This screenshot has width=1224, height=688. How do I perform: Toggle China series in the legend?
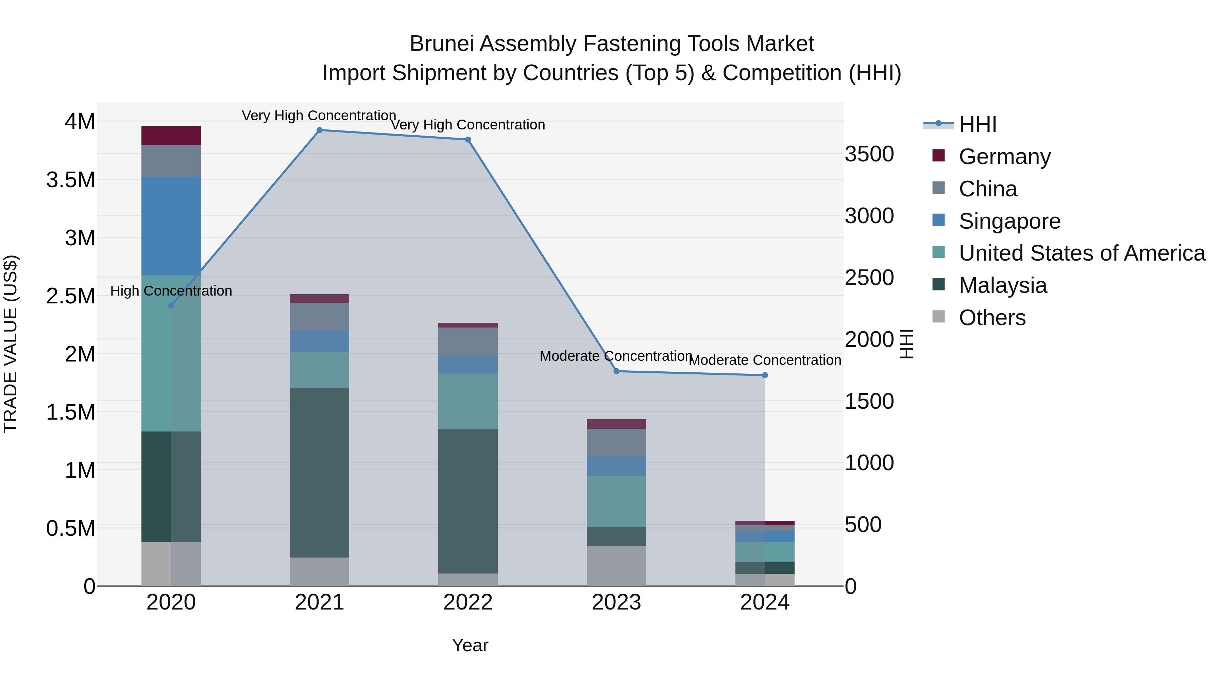point(974,189)
